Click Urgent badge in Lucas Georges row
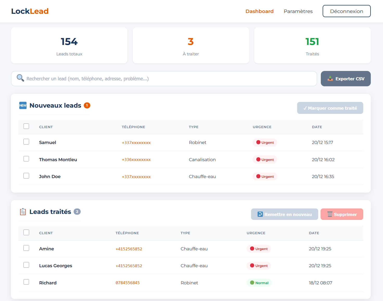This screenshot has height=301, width=383. coord(259,266)
